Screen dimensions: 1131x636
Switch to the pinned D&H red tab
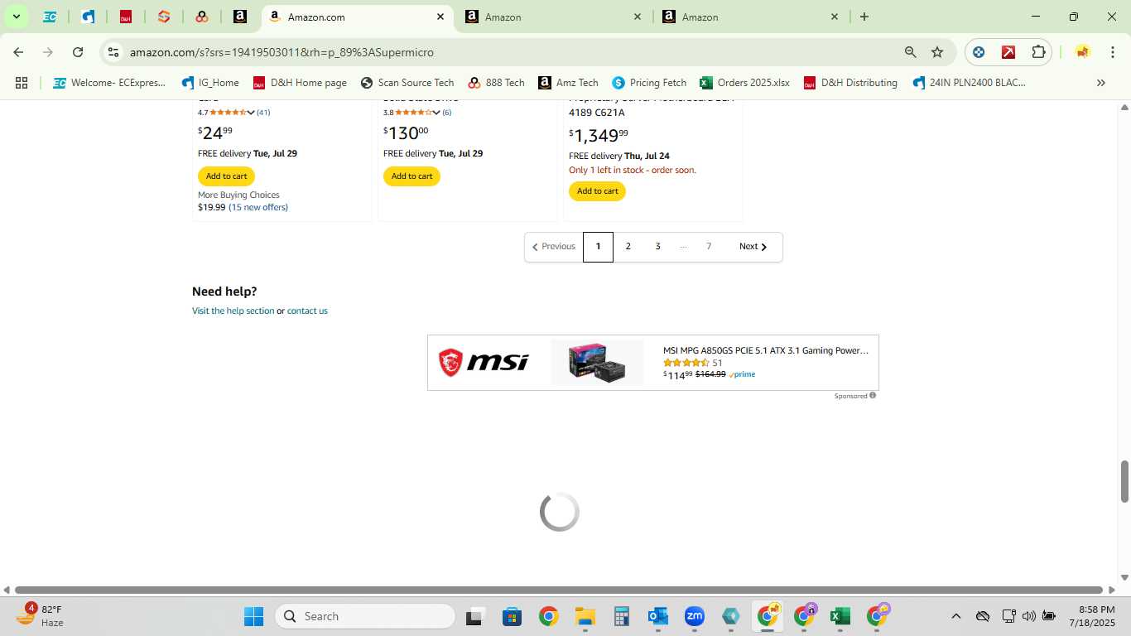(x=126, y=17)
